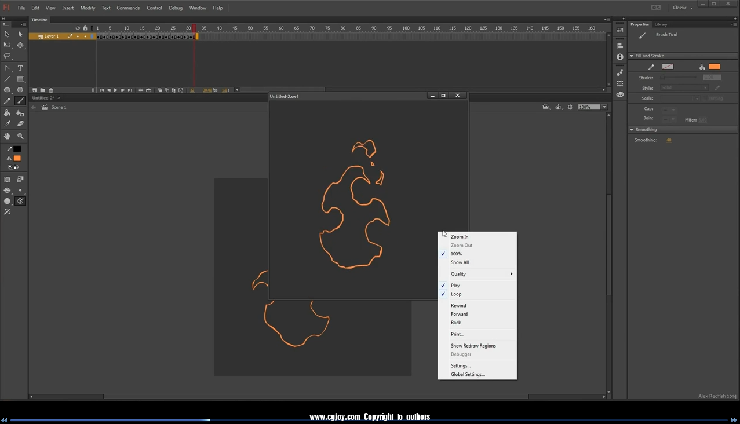740x424 pixels.
Task: Choose the Free Transform tool
Action: click(7, 45)
